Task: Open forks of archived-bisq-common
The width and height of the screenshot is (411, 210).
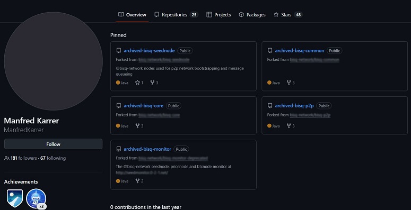Action: point(291,83)
